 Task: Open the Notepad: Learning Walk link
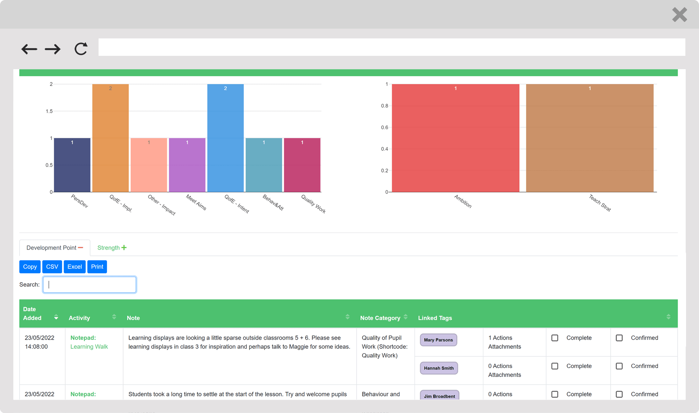89,342
